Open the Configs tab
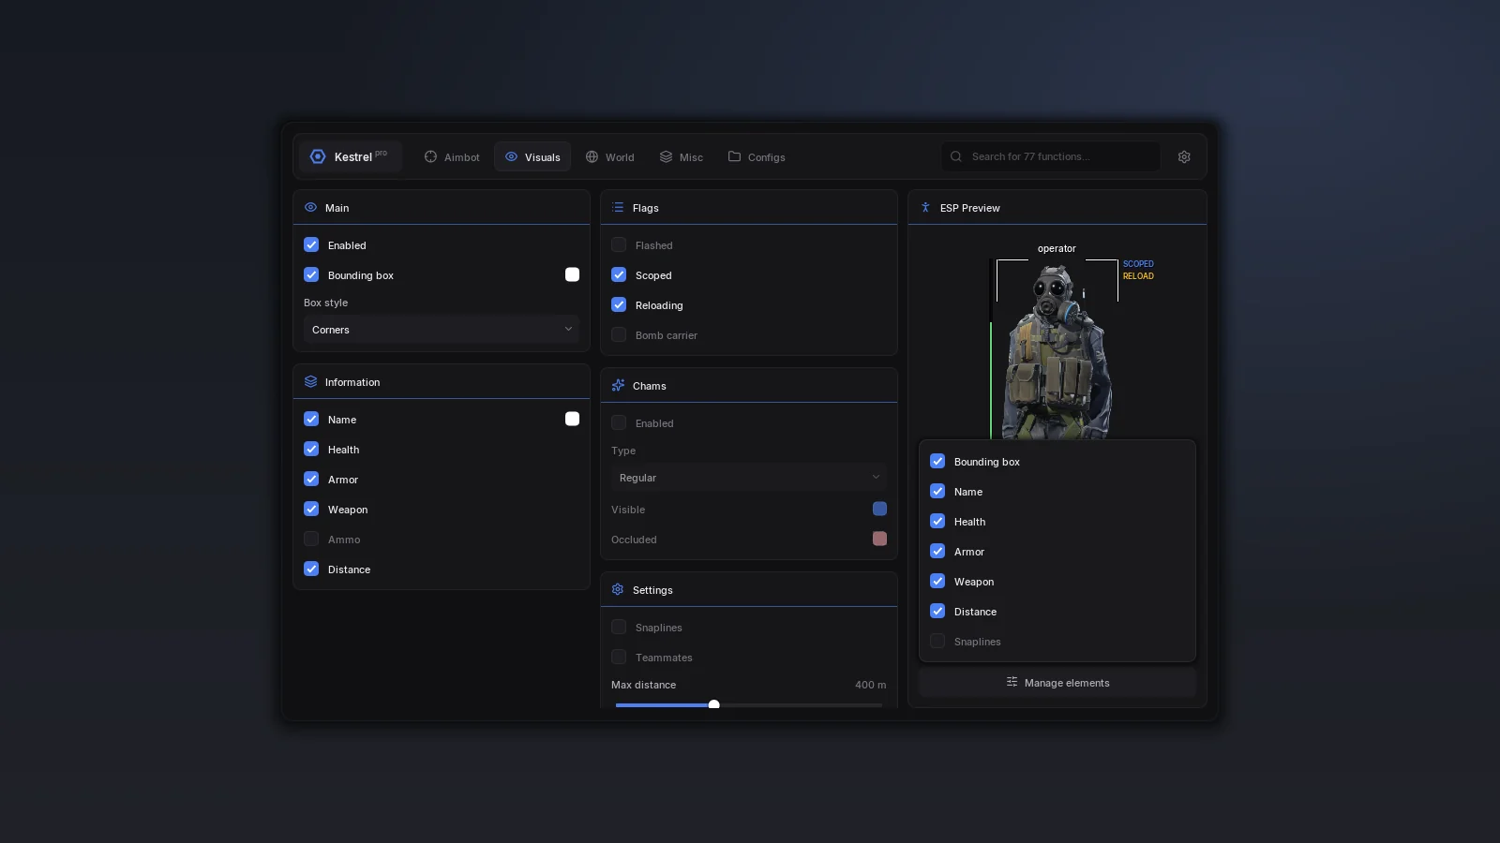The height and width of the screenshot is (843, 1500). (757, 156)
